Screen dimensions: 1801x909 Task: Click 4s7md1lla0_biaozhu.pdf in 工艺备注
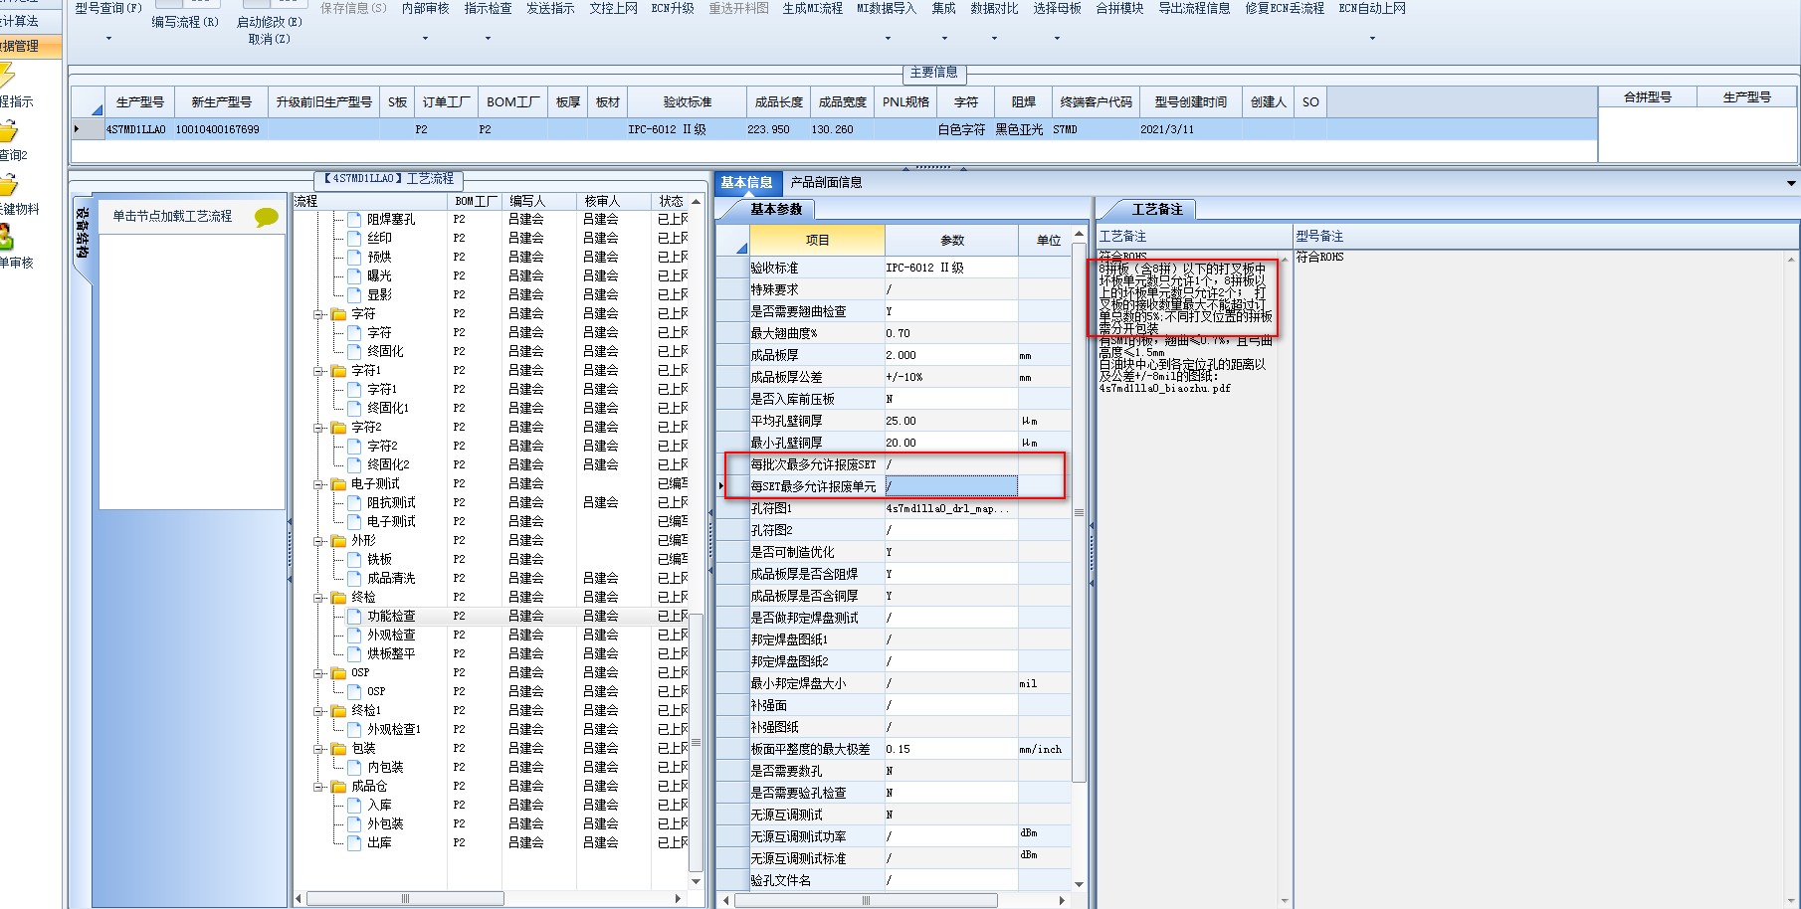[x=1164, y=389]
